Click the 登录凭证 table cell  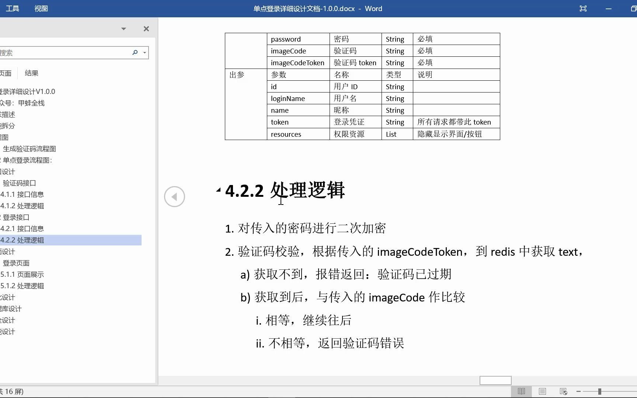[x=355, y=122]
